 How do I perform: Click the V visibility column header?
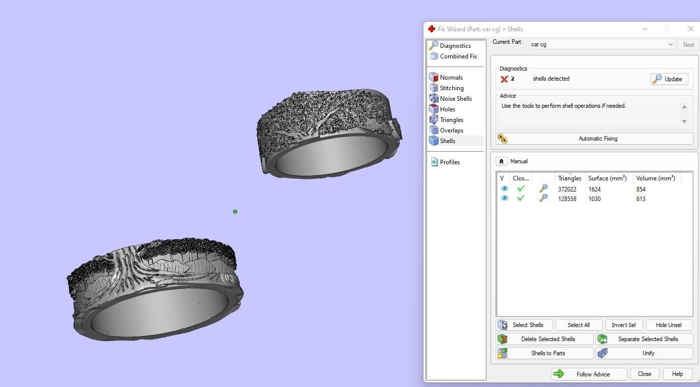[x=503, y=178]
